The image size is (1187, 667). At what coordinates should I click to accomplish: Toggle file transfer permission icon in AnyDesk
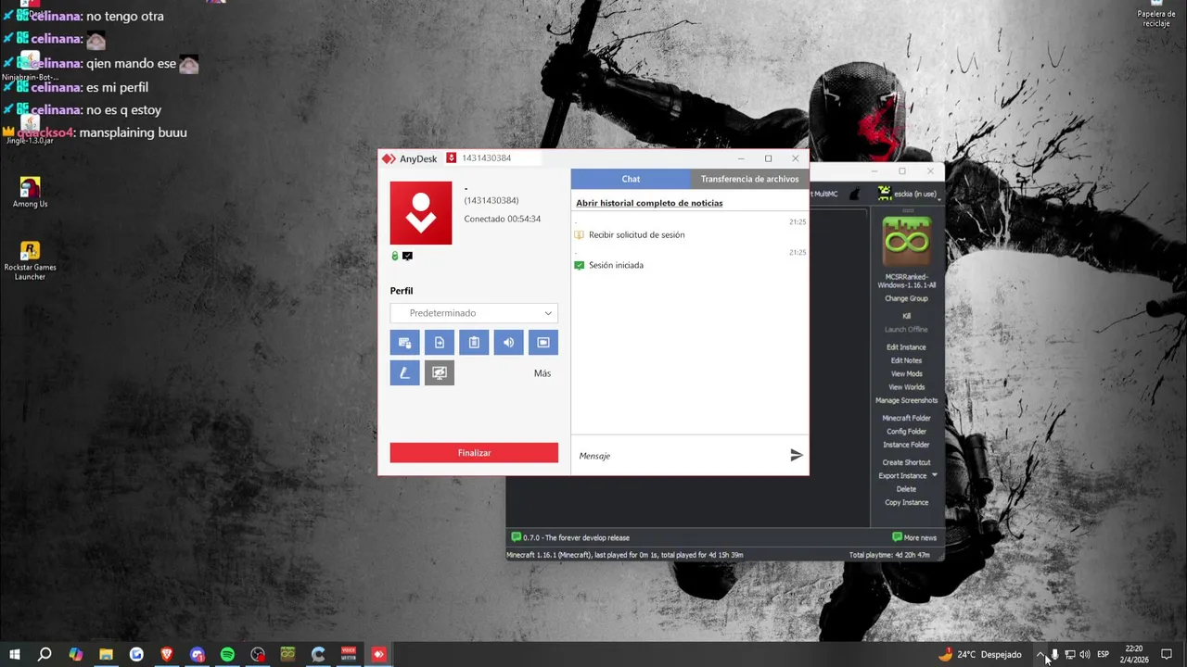(440, 343)
